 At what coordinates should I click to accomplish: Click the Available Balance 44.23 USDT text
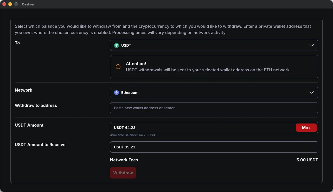point(133,135)
